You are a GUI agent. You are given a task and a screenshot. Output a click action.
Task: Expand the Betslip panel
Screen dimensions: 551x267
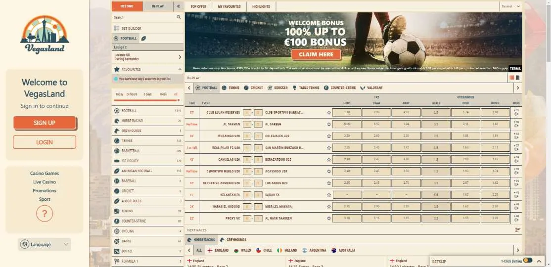click(x=539, y=261)
